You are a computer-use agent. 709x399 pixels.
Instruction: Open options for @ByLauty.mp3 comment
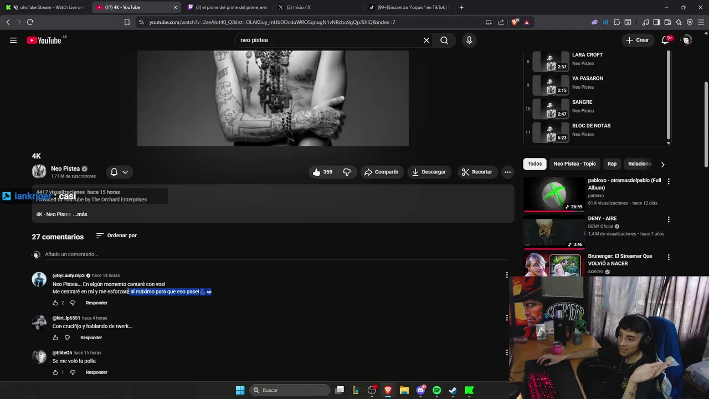tap(506, 275)
